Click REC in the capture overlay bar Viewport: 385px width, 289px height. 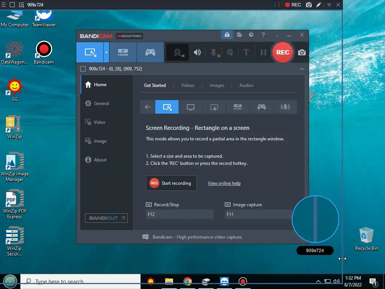click(293, 5)
